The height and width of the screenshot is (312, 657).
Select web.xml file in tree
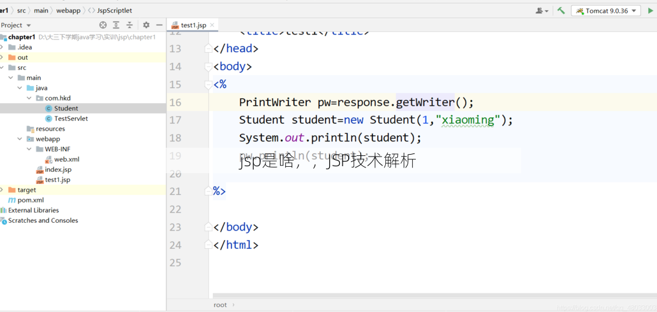(x=66, y=159)
